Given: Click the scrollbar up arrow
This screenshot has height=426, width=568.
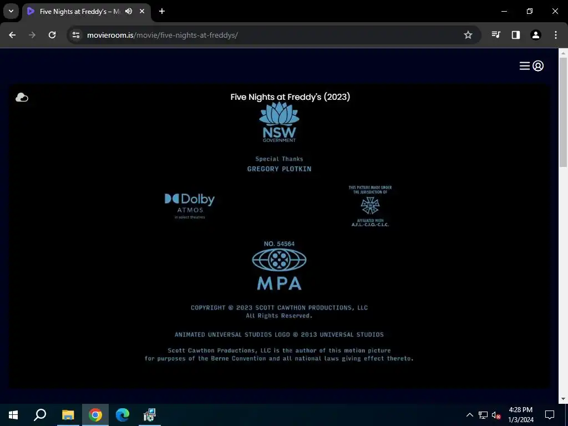Looking at the screenshot, I should pyautogui.click(x=563, y=53).
